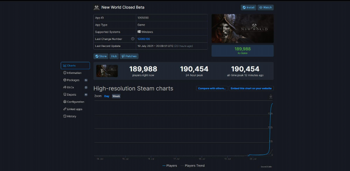Click the 189,988 players right now value
Image resolution: width=350 pixels, height=171 pixels.
(143, 69)
